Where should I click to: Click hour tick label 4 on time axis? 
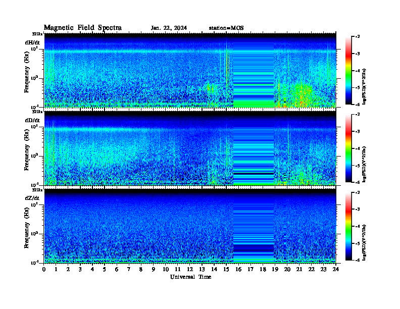tap(92, 269)
